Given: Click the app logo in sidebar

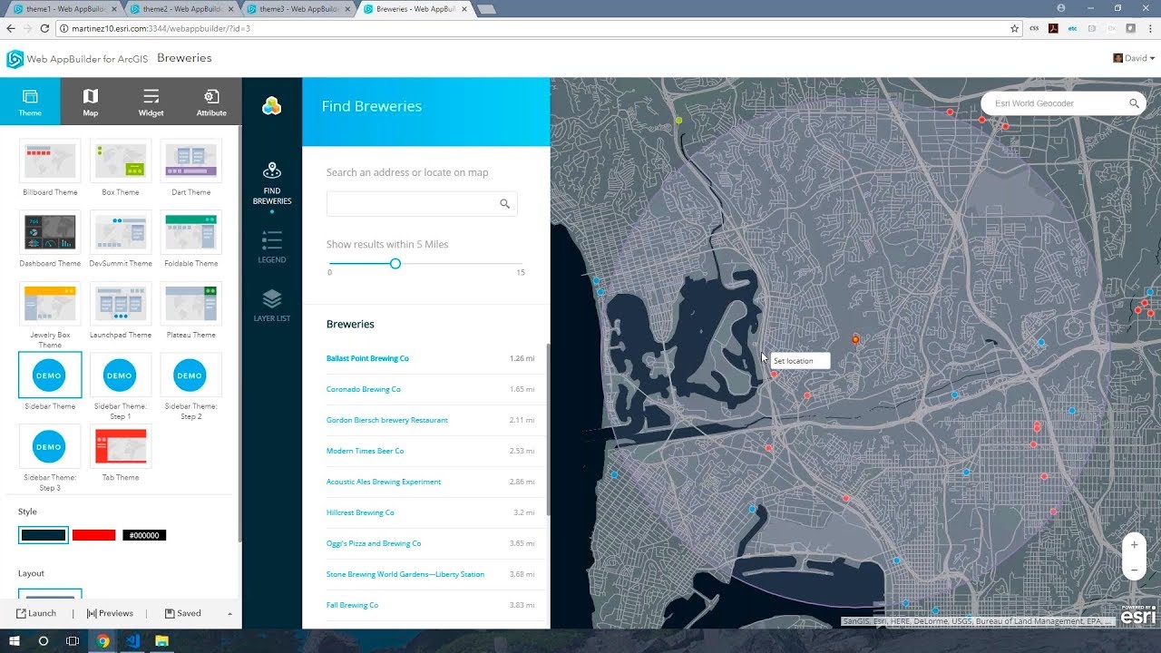Looking at the screenshot, I should pos(272,106).
